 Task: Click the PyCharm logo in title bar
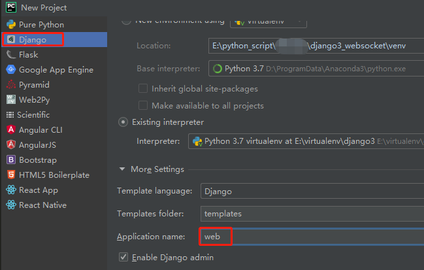tap(11, 7)
